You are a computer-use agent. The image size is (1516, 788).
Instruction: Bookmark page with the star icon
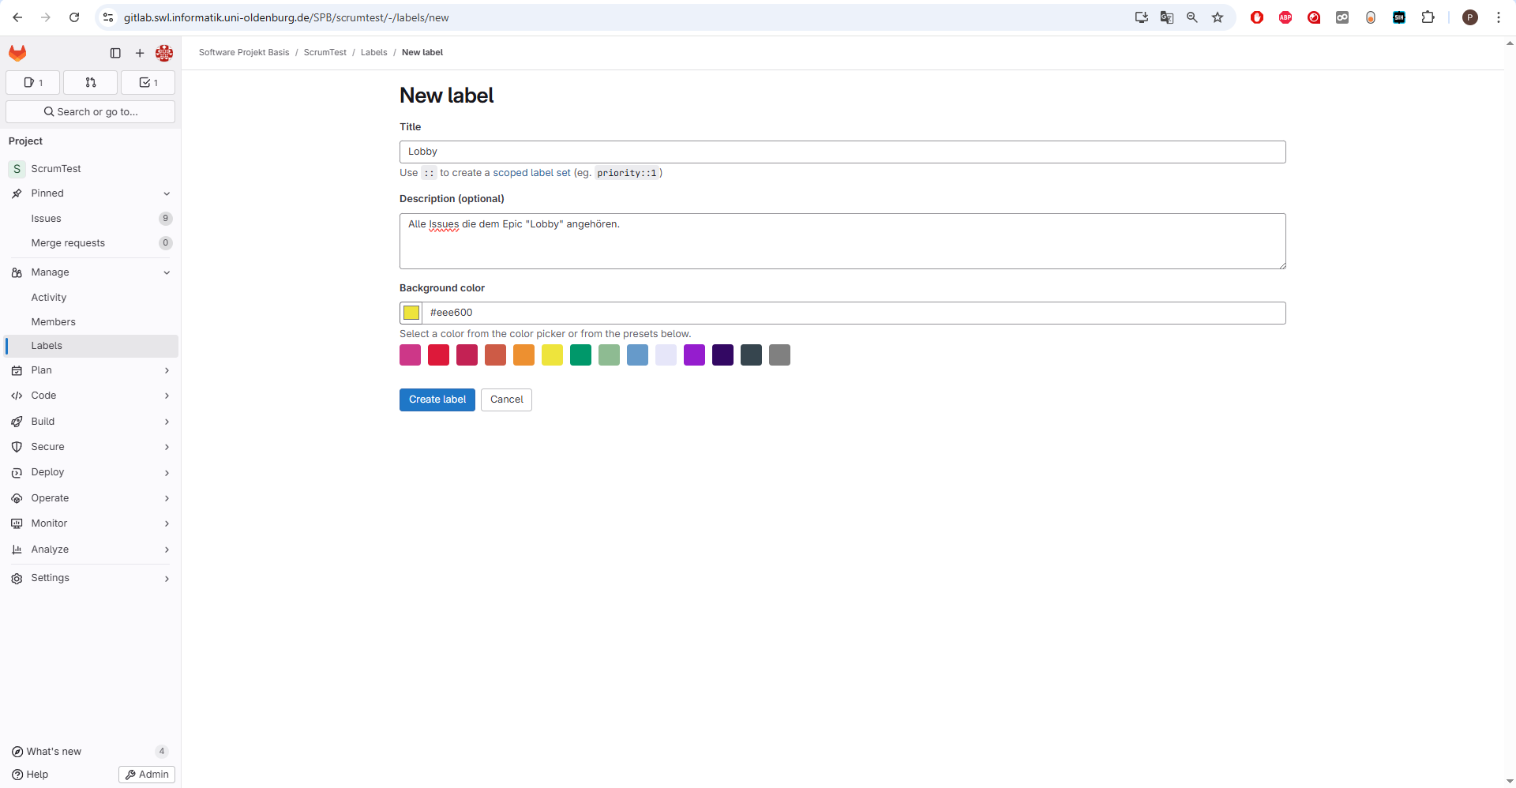click(x=1218, y=17)
